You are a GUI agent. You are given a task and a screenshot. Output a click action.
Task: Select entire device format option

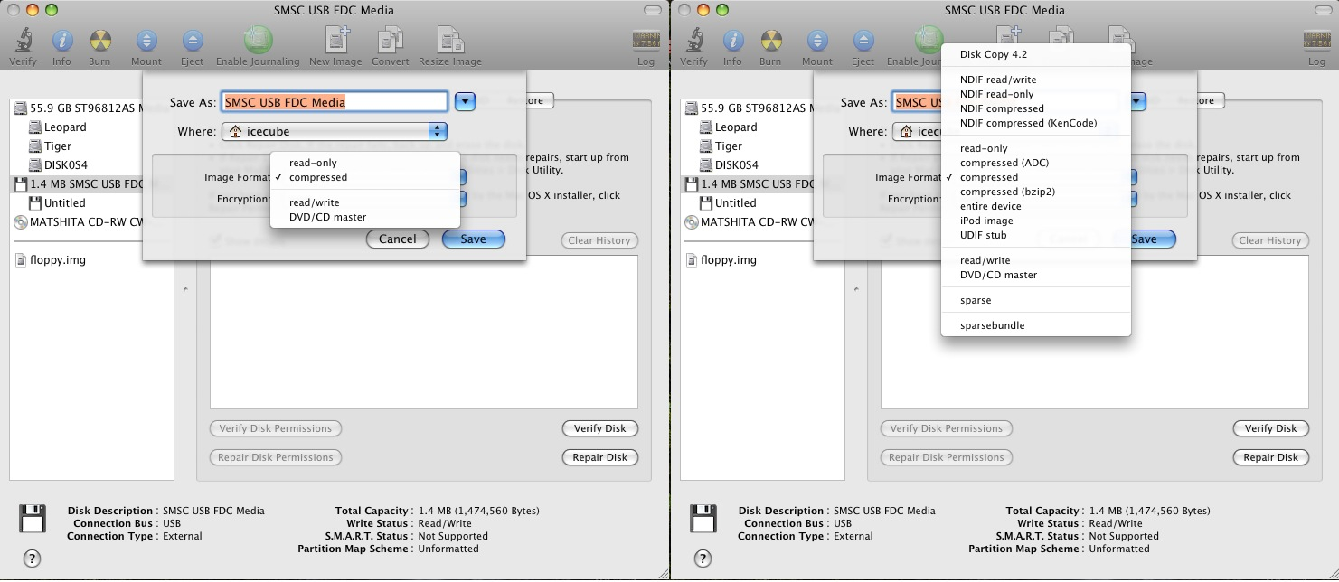(1036, 206)
